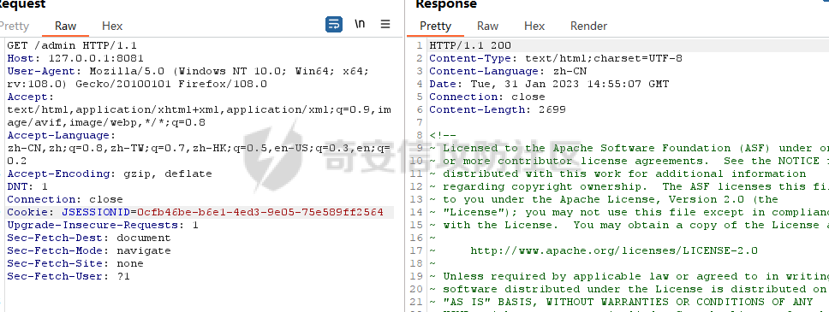Click the 'DNT: 1' header line

coord(27,186)
